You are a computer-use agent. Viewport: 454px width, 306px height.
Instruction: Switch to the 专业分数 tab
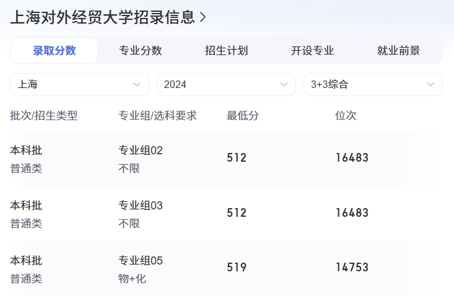point(141,51)
